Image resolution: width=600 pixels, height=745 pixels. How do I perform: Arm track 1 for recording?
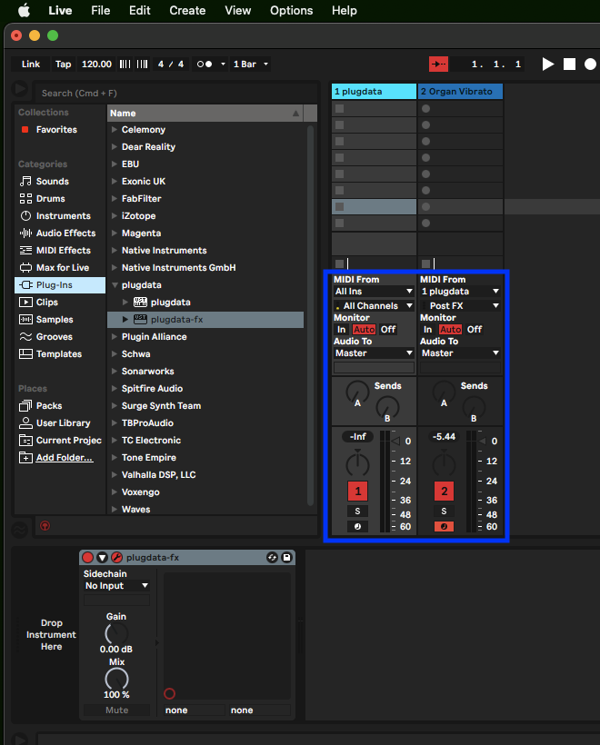coord(357,526)
